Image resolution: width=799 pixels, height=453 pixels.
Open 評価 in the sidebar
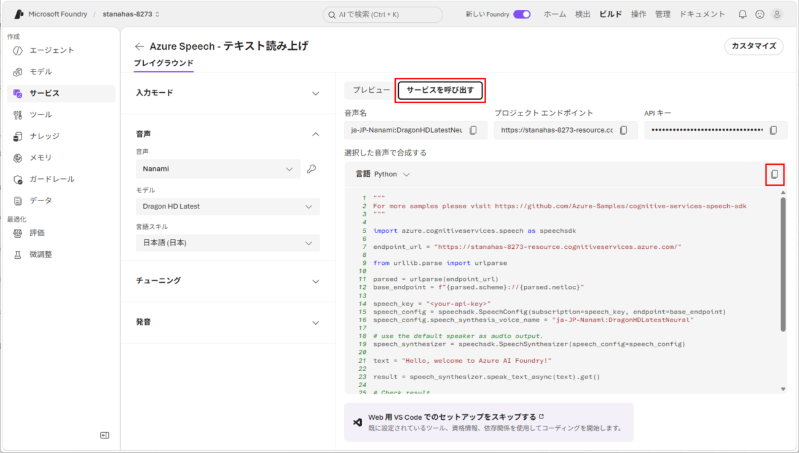[x=61, y=233]
